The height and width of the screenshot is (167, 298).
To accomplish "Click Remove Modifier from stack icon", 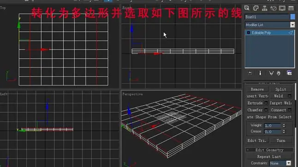I will (x=279, y=73).
